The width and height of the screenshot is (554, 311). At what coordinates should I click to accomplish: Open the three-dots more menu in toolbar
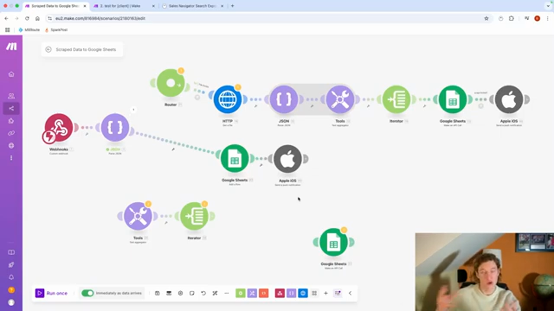pyautogui.click(x=226, y=293)
